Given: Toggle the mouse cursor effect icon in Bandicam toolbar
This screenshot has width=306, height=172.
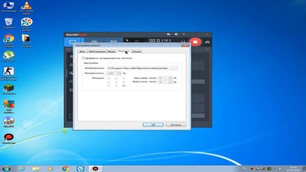Looking at the screenshot, I should tap(127, 40).
